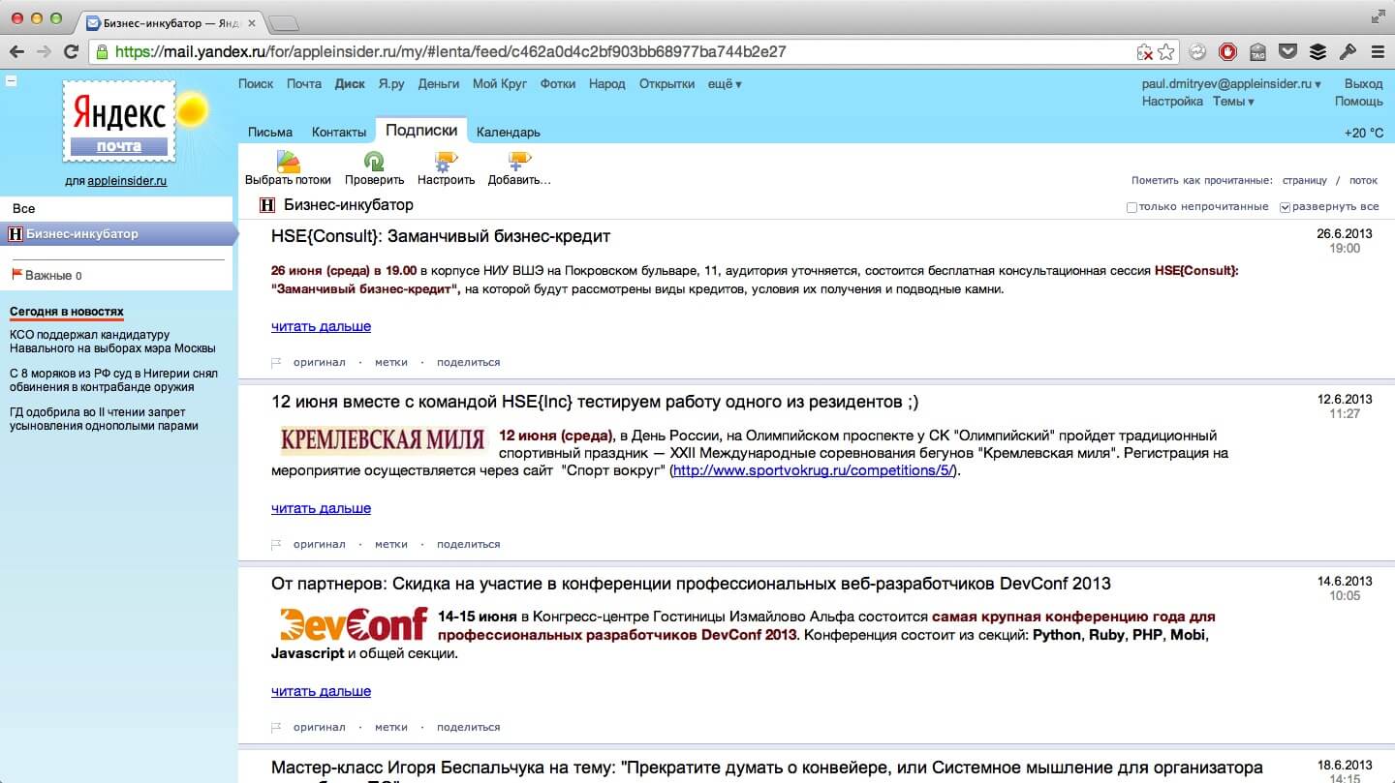Click the layers stack extension icon
This screenshot has width=1395, height=783.
point(1317,51)
